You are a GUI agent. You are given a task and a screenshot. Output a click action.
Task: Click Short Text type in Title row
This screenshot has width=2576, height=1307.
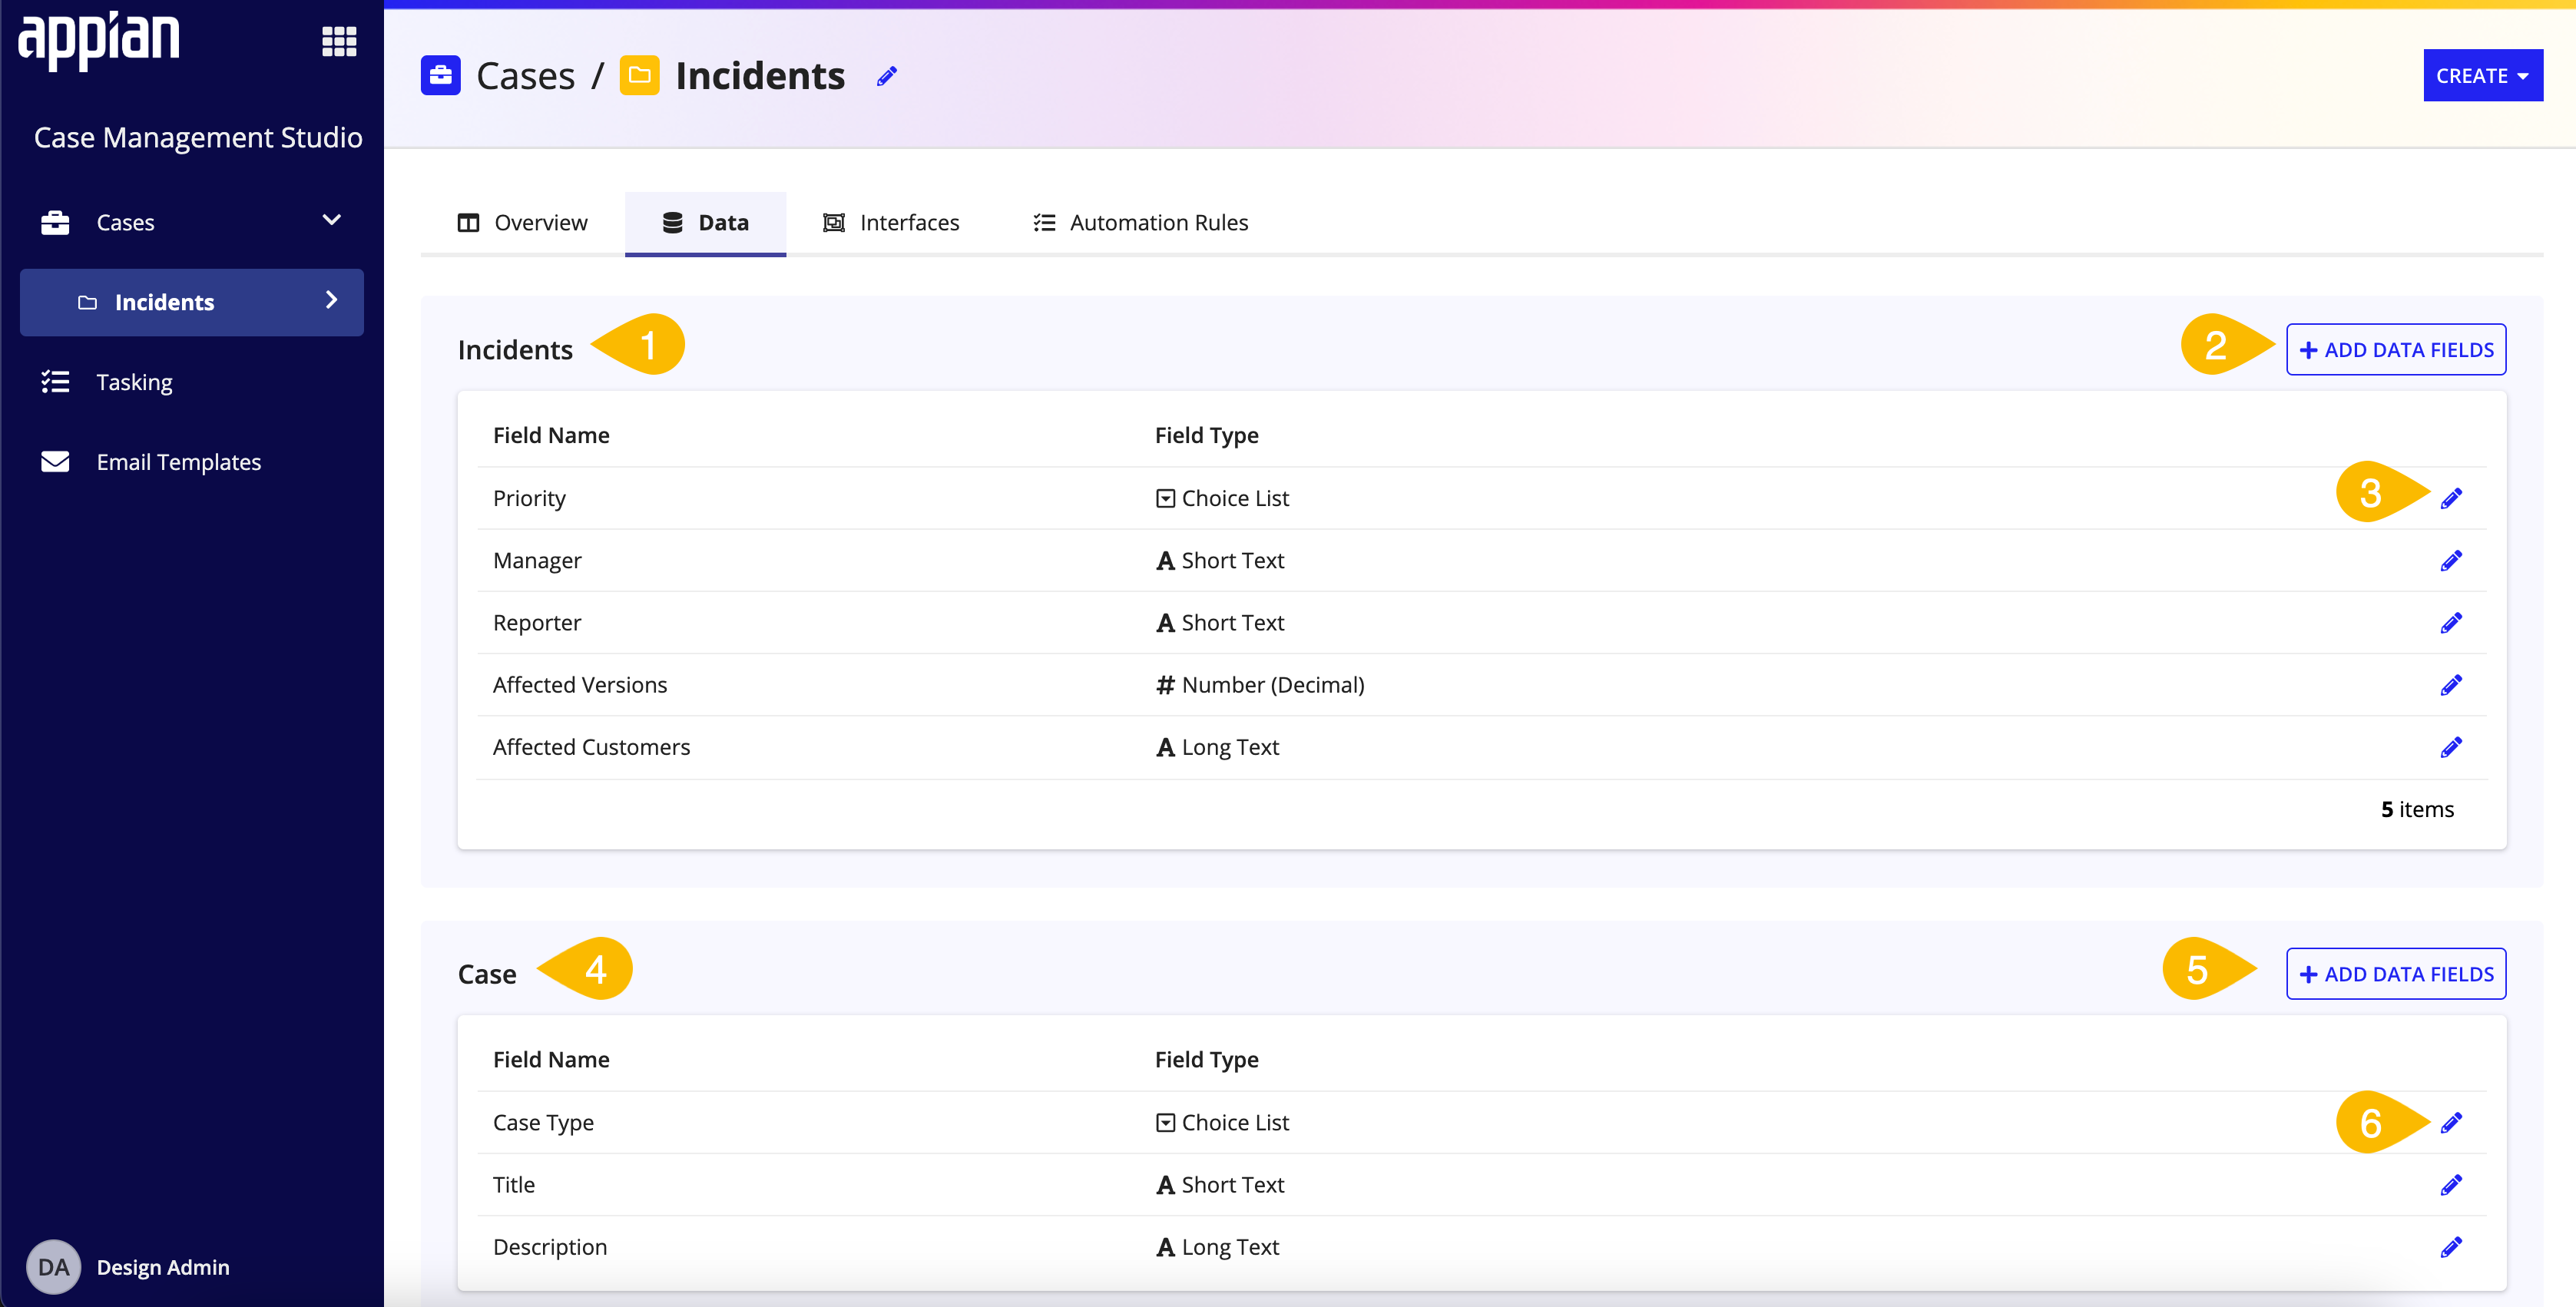1219,1185
